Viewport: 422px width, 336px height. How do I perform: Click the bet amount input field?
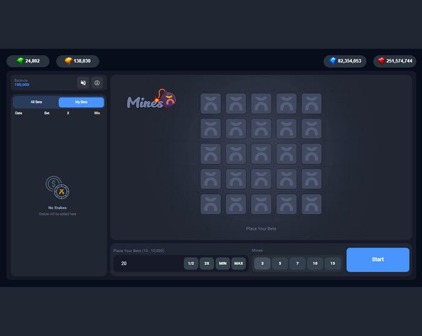click(x=147, y=264)
